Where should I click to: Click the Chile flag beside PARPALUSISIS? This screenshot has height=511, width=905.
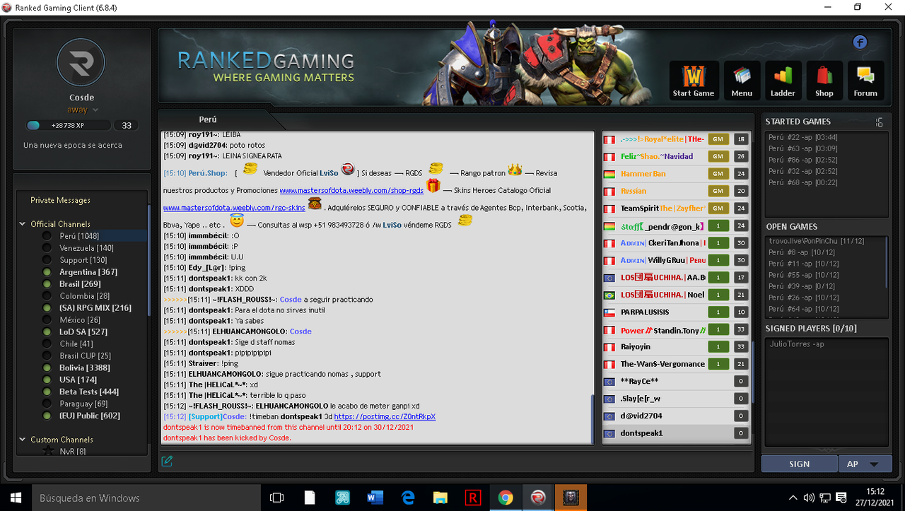(x=609, y=312)
